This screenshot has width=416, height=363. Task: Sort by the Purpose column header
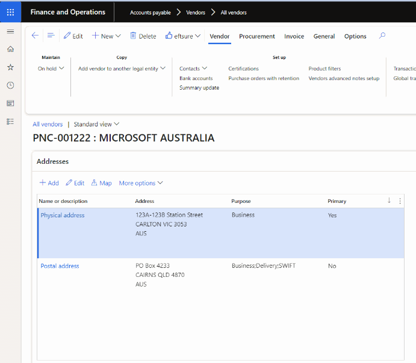(241, 201)
